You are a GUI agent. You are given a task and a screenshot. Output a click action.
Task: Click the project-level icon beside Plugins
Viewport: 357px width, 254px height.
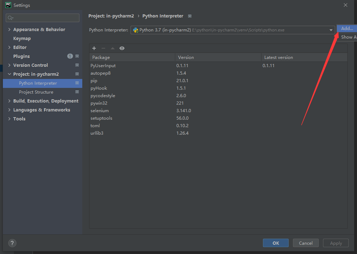point(77,56)
